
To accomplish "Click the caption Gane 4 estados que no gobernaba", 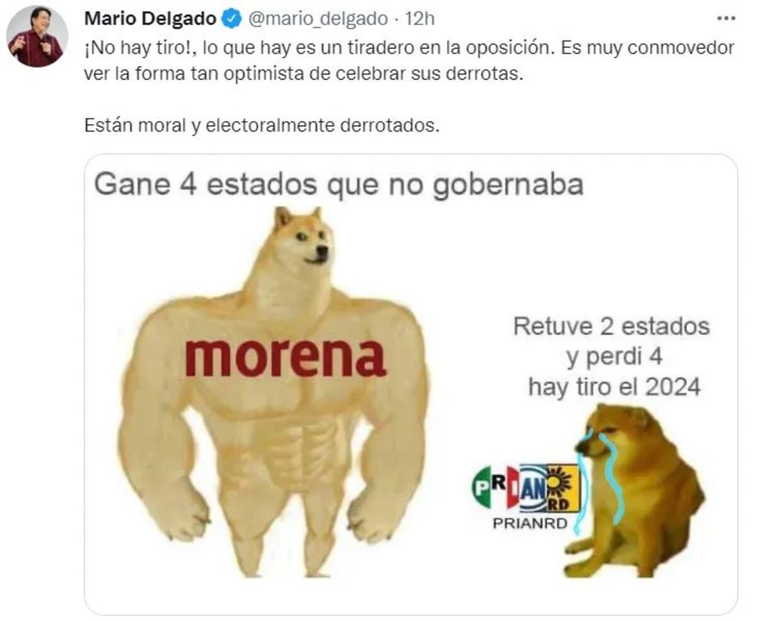I will click(x=339, y=185).
